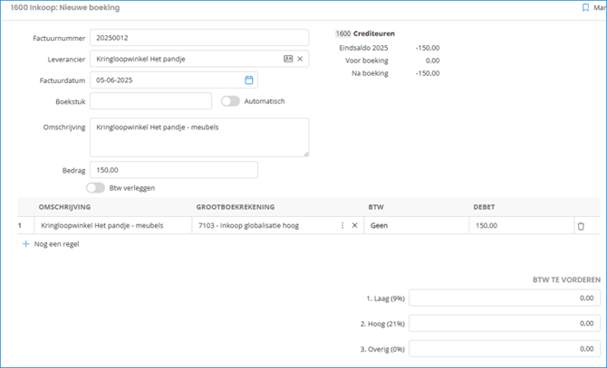Click the Nog een regel link
The image size is (607, 368).
coord(56,244)
